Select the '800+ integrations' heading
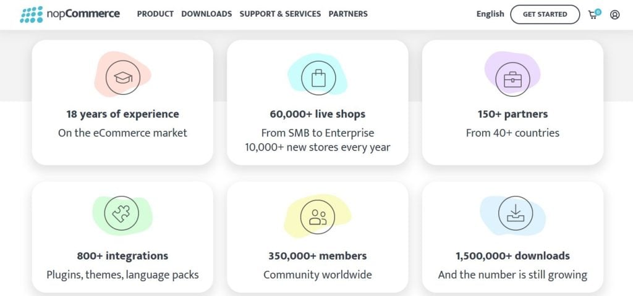Screen dimensions: 633x296 pos(123,256)
